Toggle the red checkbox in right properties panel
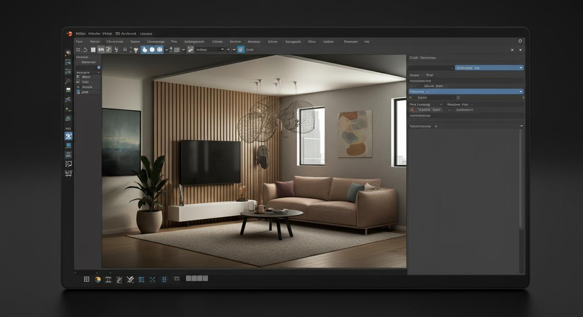The width and height of the screenshot is (583, 317). tap(412, 110)
